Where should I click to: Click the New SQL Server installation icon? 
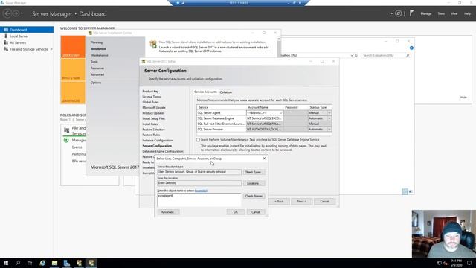pos(153,45)
